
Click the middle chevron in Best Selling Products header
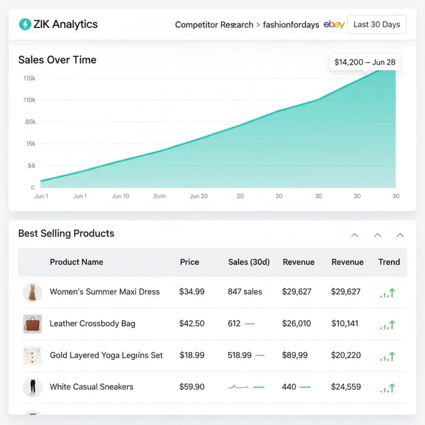pos(377,235)
